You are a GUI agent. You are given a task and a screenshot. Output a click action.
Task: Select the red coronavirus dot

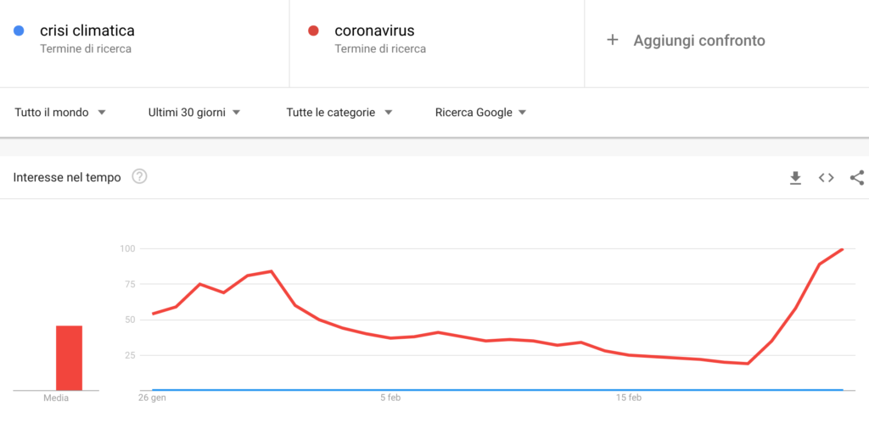[x=312, y=31]
